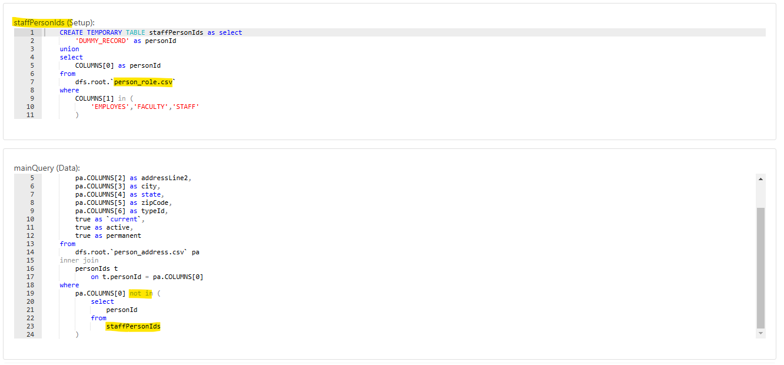Click the 'union' keyword in setup query
This screenshot has height=365, width=784.
tap(69, 49)
